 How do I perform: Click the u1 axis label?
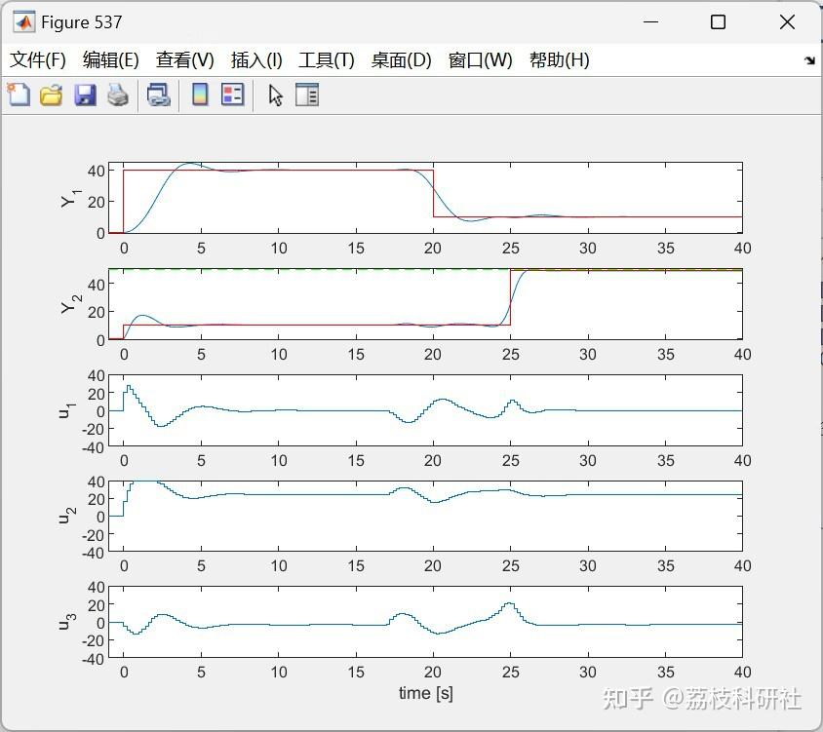tap(66, 411)
